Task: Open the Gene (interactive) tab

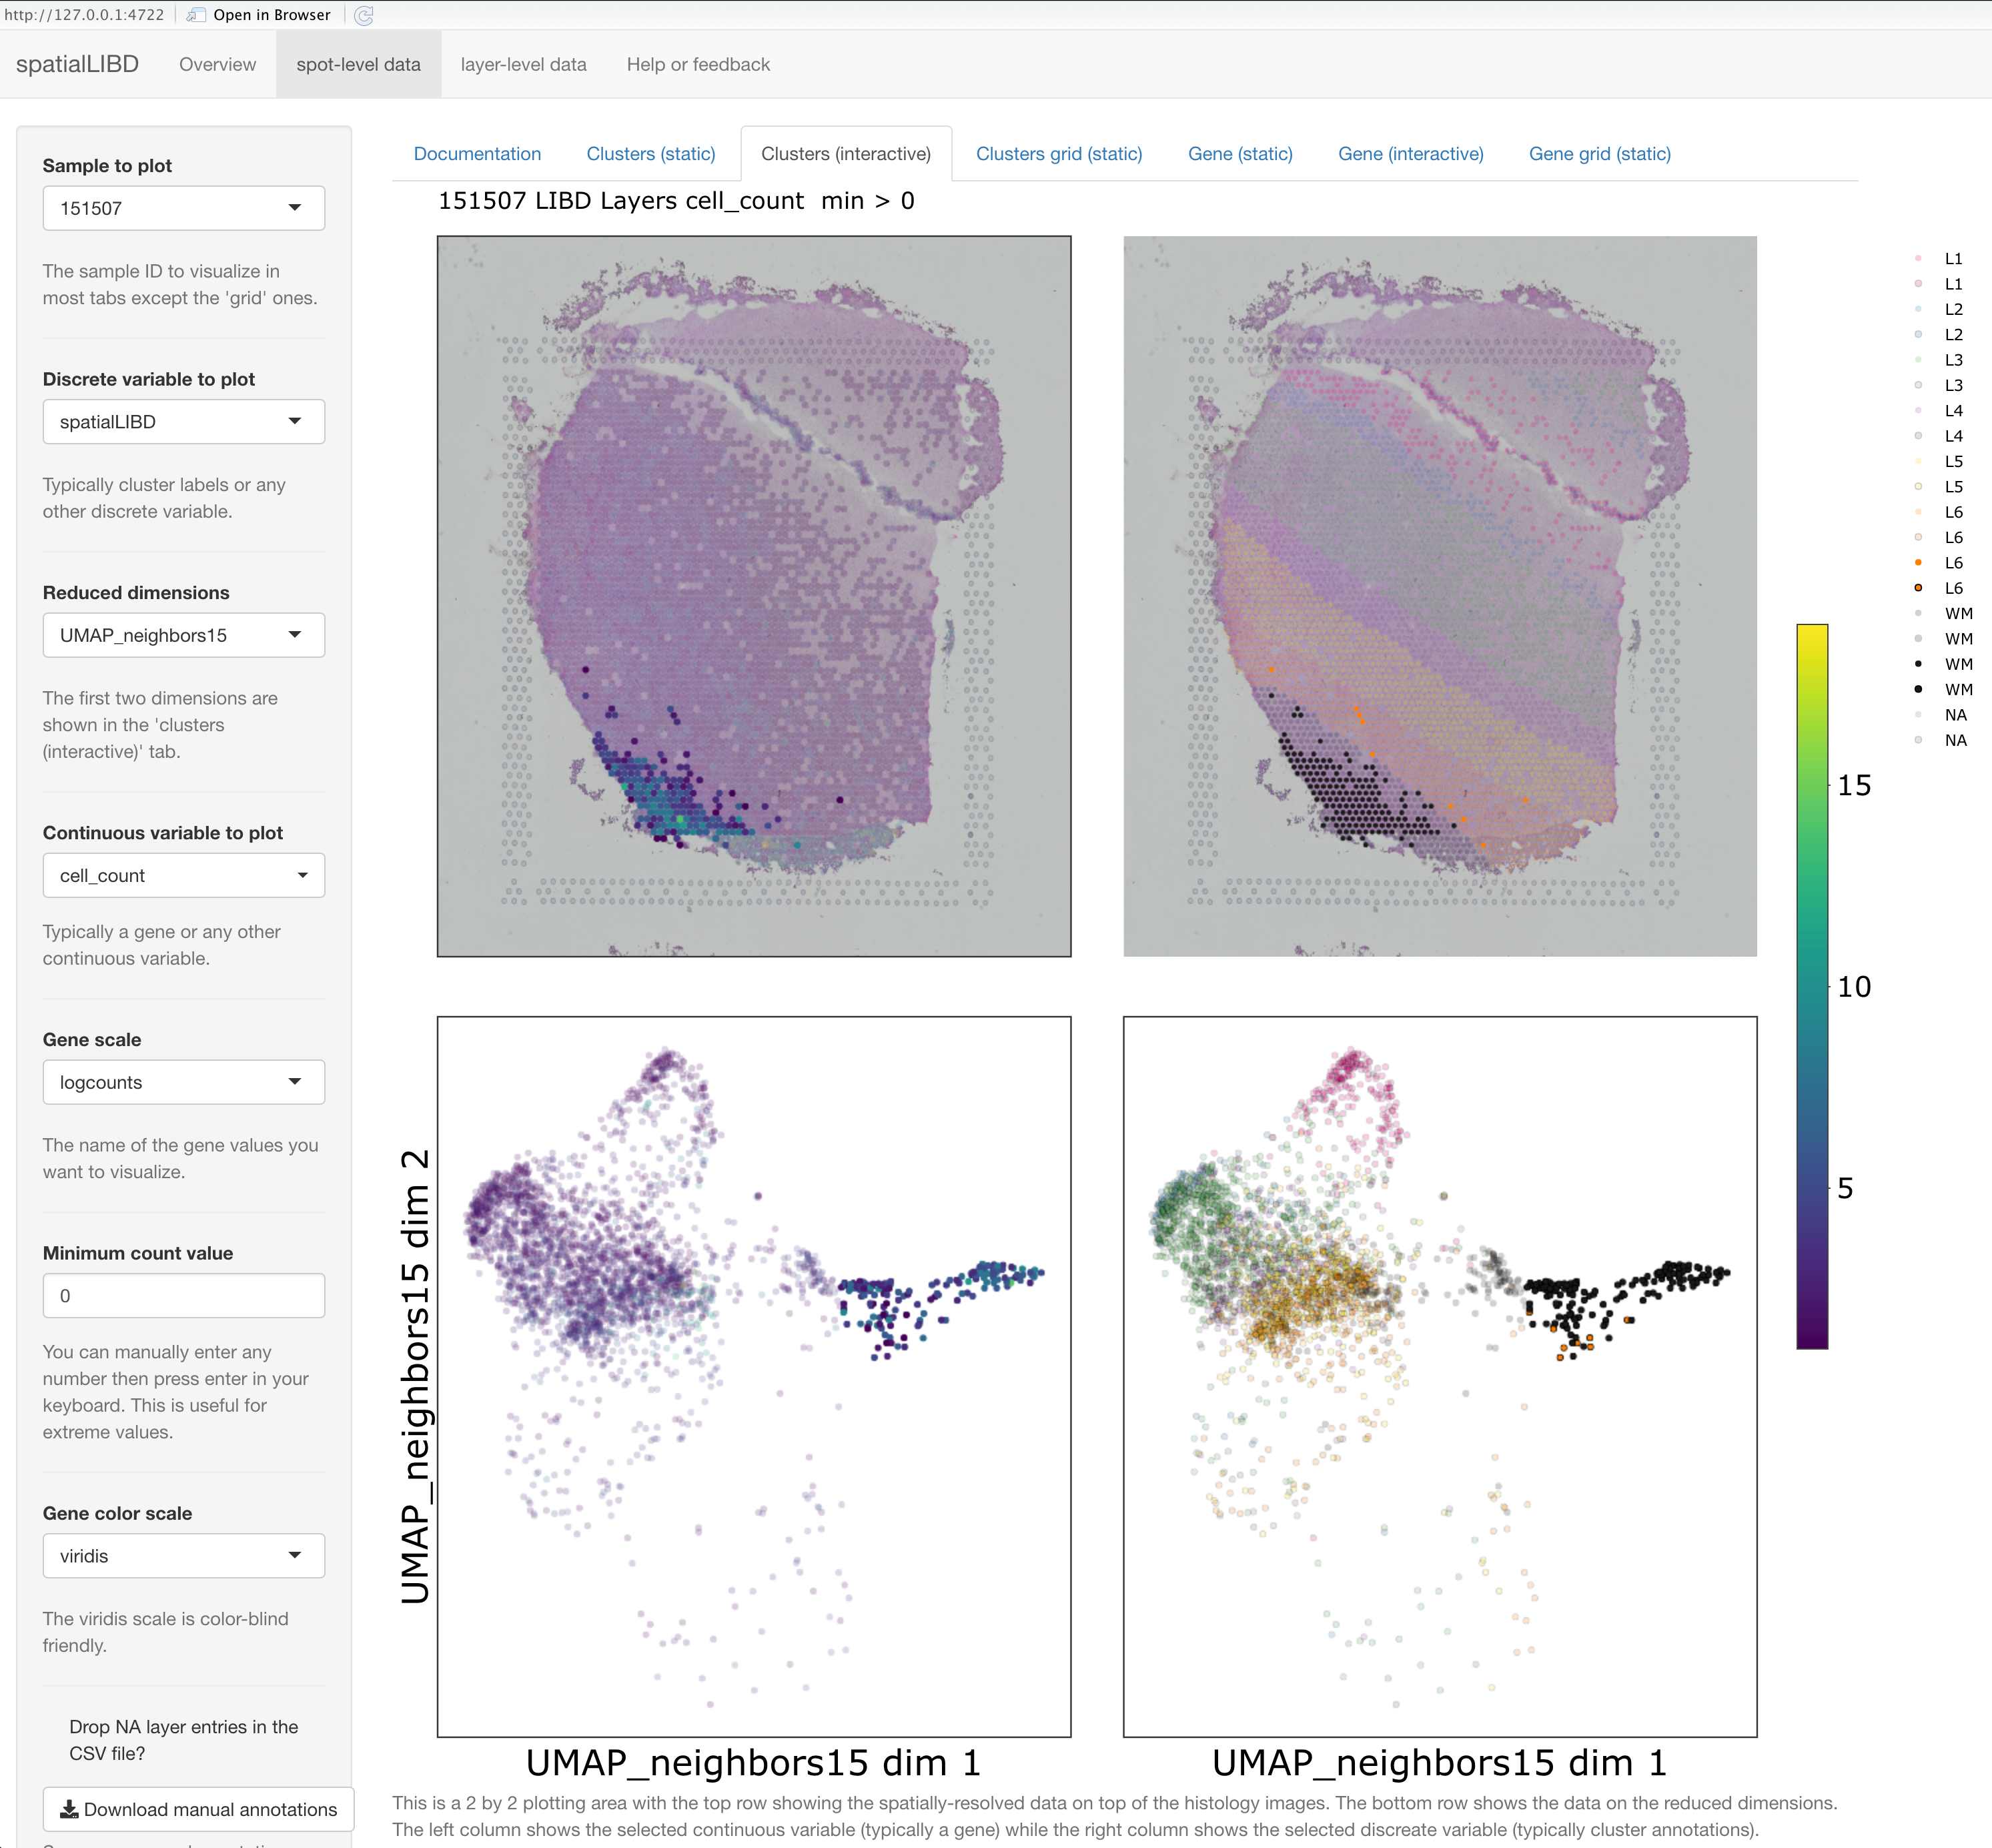Action: click(x=1410, y=154)
